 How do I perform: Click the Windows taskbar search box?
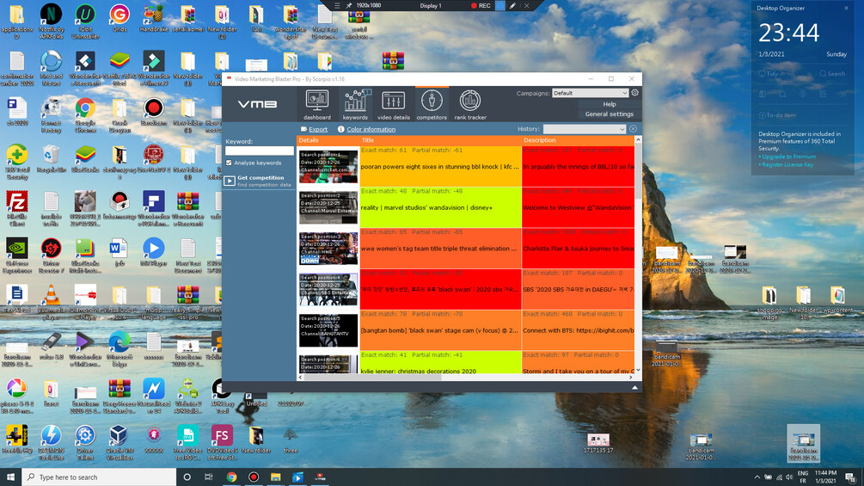[x=99, y=477]
